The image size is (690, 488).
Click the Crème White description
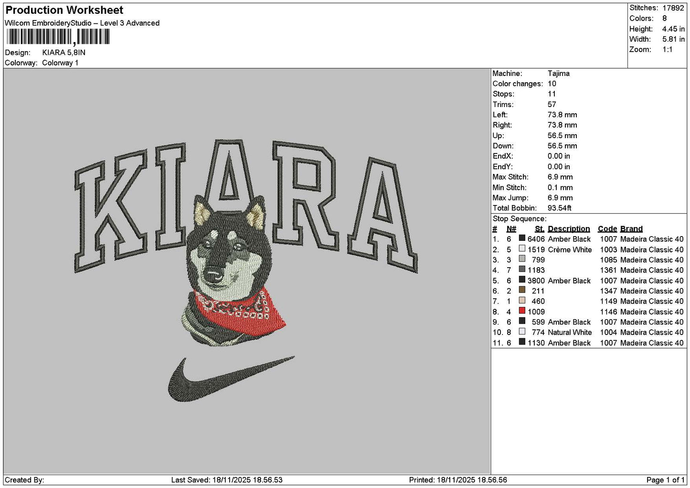click(570, 249)
